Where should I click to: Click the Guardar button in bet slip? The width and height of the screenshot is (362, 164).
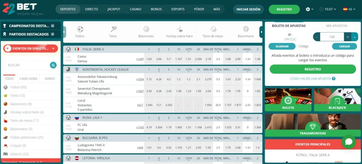[x=282, y=46]
